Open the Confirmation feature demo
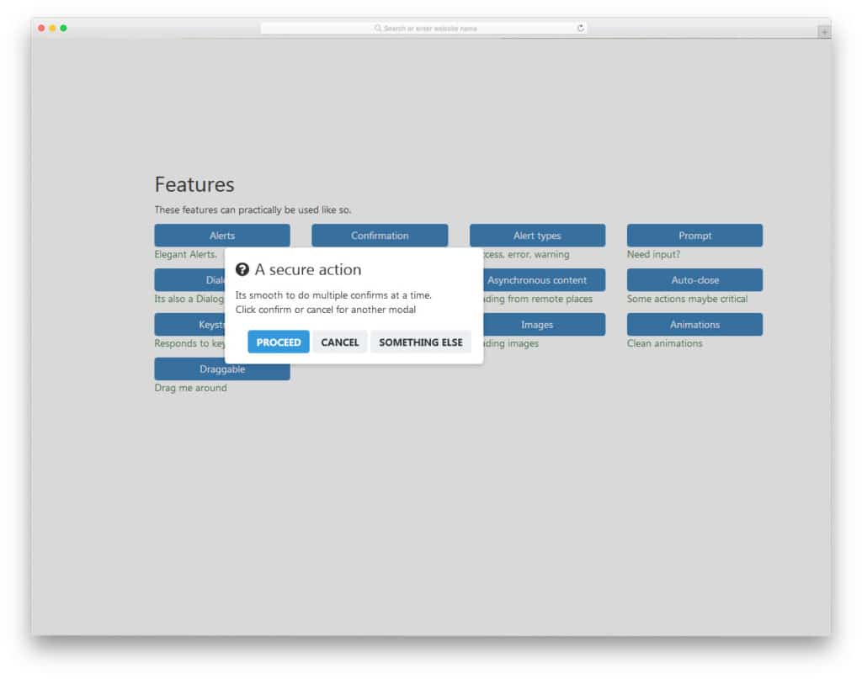Screen dimensions: 862x679 click(380, 235)
